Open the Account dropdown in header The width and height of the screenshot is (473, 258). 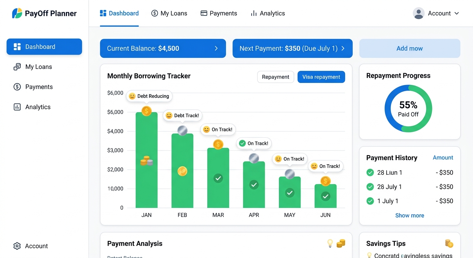[x=436, y=13]
